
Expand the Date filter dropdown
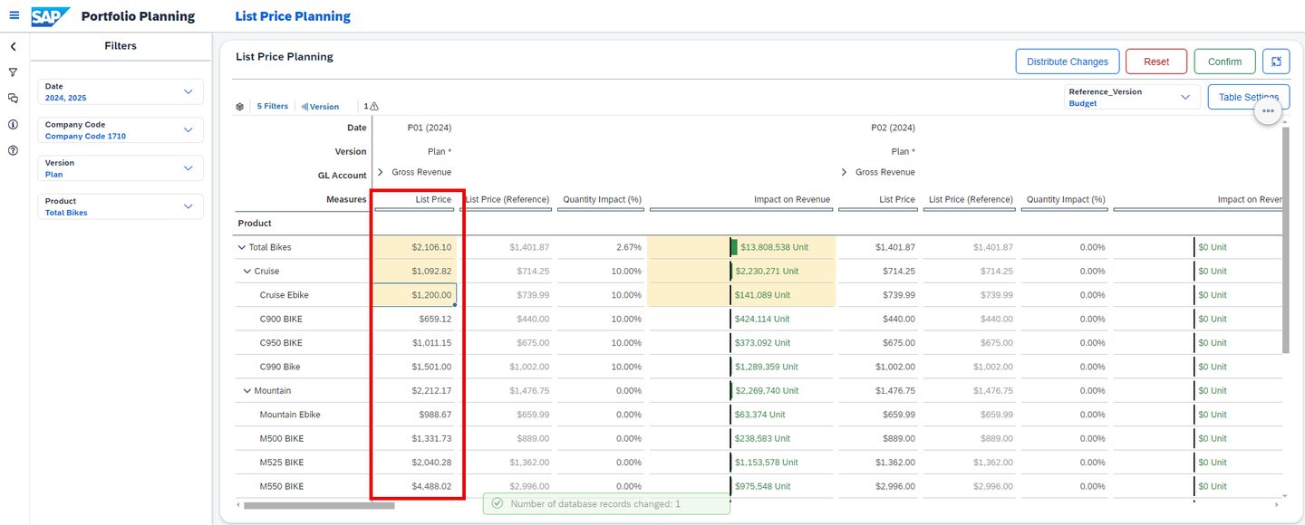(x=188, y=91)
